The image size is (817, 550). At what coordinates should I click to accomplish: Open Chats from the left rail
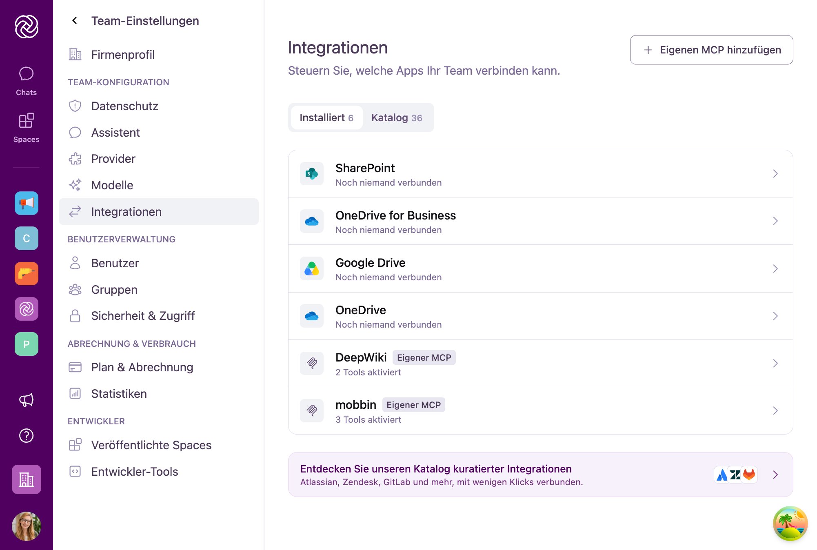click(x=26, y=81)
